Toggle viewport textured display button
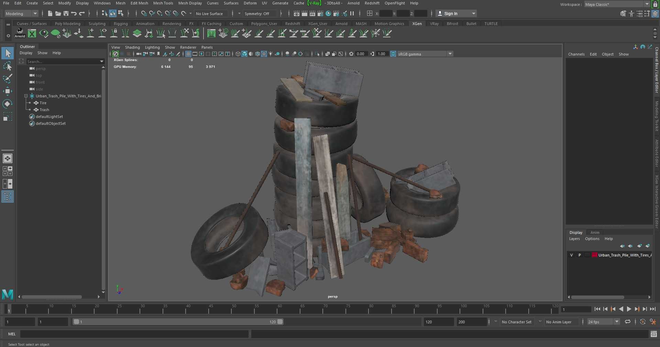Image resolution: width=660 pixels, height=347 pixels. coord(264,54)
